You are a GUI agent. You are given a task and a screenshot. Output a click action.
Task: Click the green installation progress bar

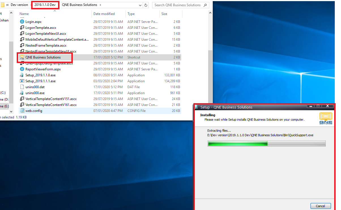(x=267, y=144)
